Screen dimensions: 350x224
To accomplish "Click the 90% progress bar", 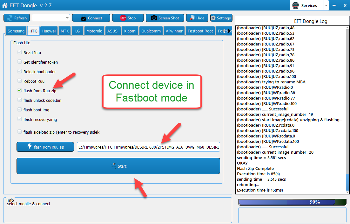I will coord(292,202).
